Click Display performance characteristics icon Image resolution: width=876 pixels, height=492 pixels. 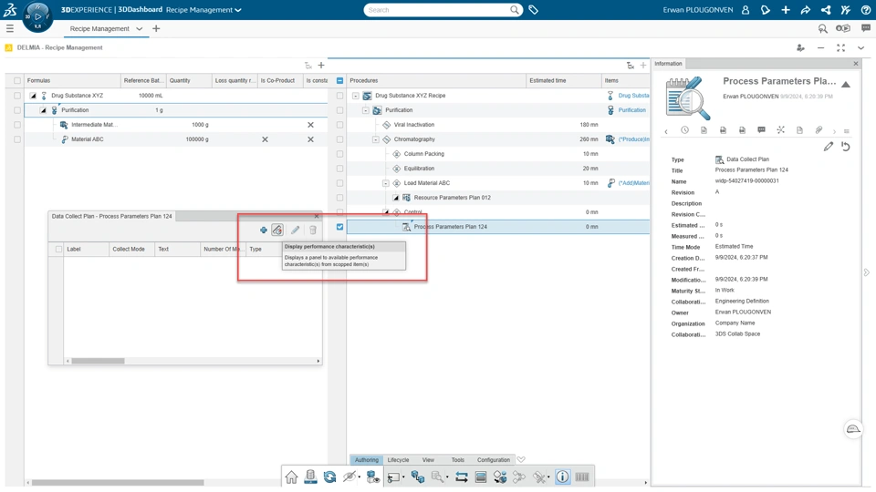(277, 230)
